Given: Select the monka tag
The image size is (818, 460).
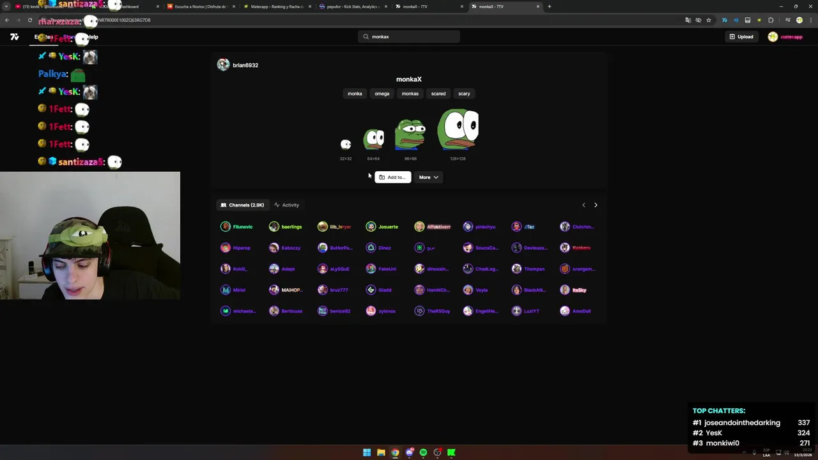Looking at the screenshot, I should pos(355,93).
